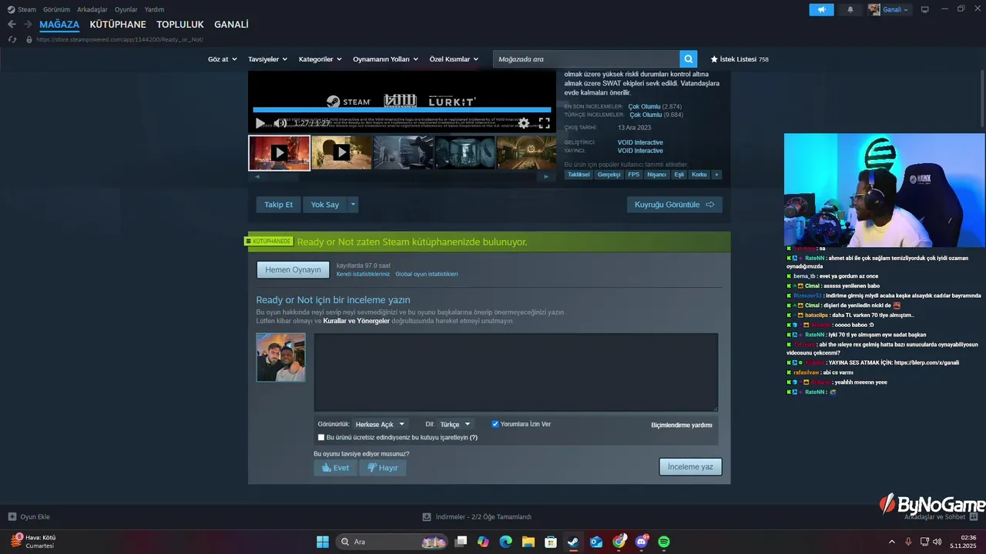This screenshot has height=554, width=986.
Task: Open the İndirmeler download icon
Action: [427, 517]
